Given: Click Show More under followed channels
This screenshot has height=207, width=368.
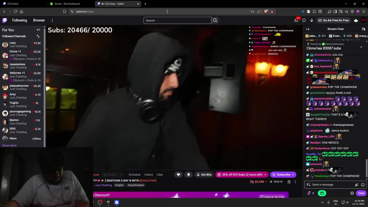Looking at the screenshot, I should tap(9, 145).
